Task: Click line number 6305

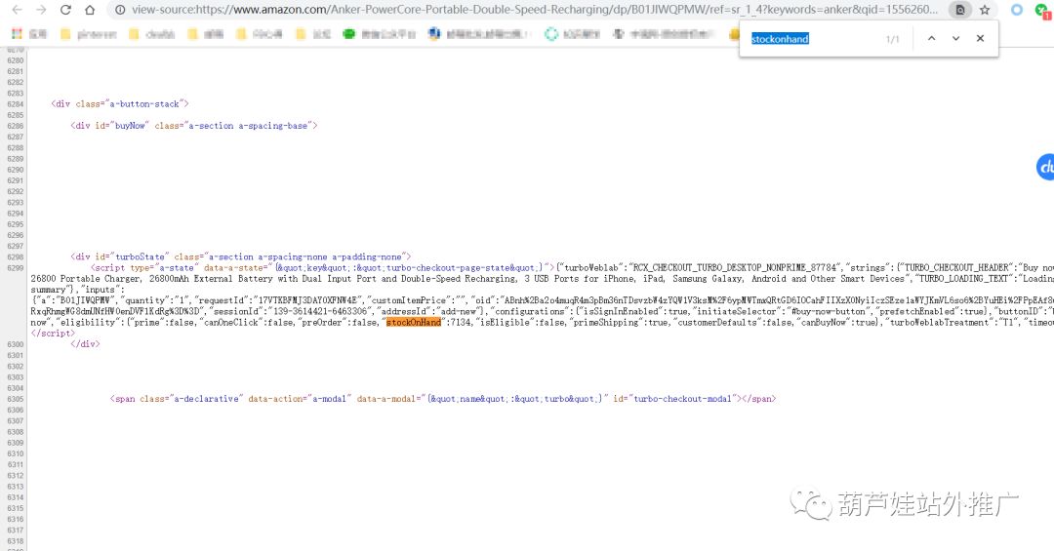Action: [x=15, y=399]
